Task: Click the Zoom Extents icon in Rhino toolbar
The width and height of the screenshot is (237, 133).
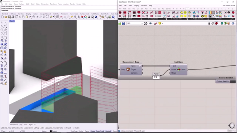Action: pyautogui.click(x=47, y=17)
